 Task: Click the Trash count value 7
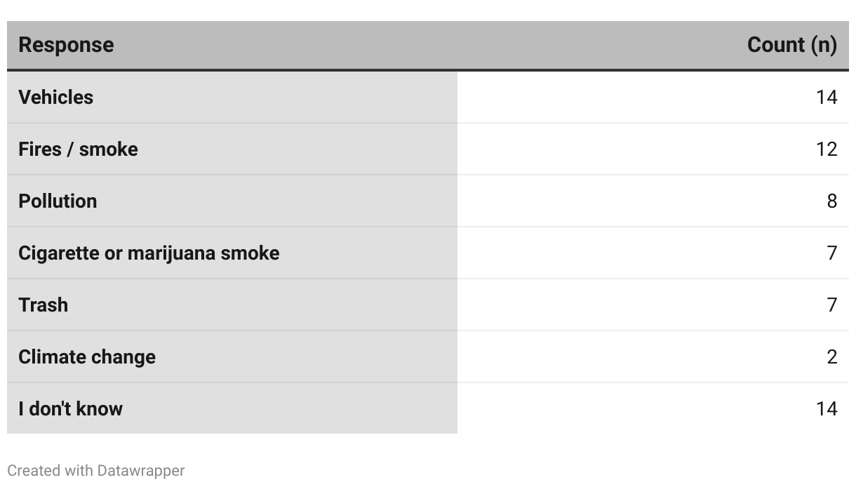point(832,305)
